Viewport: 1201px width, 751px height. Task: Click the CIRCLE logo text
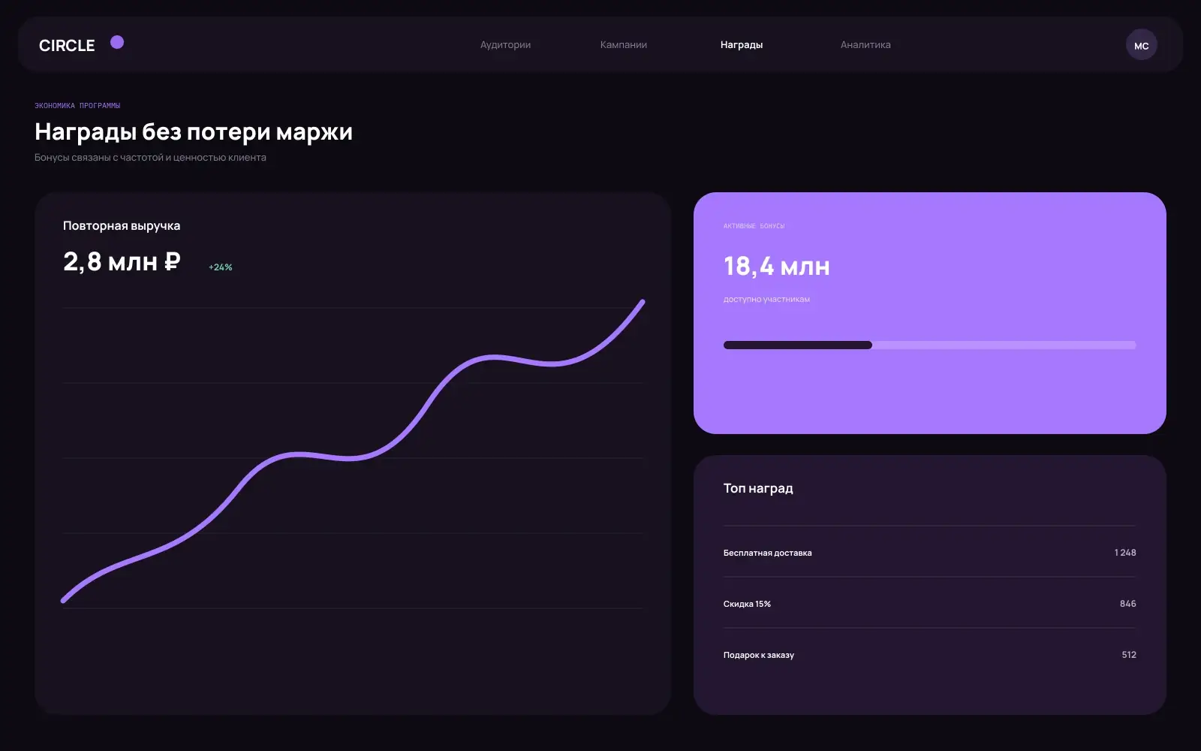point(67,45)
